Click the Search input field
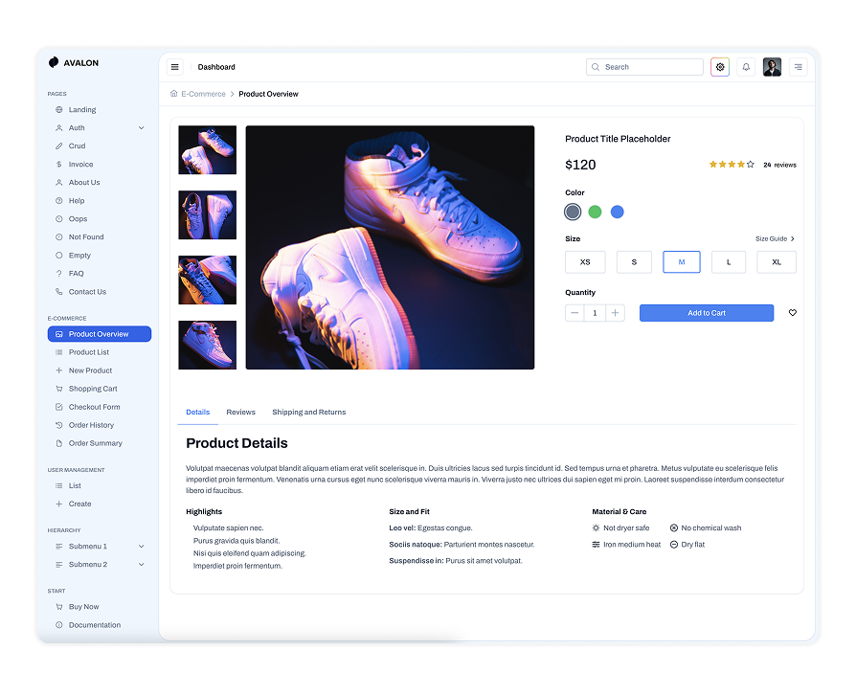Image resolution: width=856 pixels, height=695 pixels. pyautogui.click(x=644, y=67)
